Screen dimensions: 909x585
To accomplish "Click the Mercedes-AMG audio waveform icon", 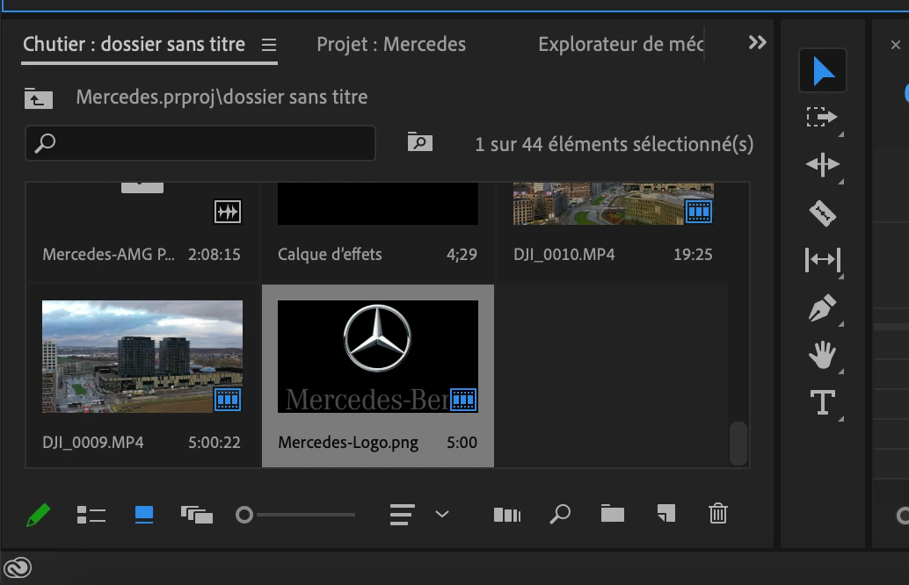I will point(227,212).
